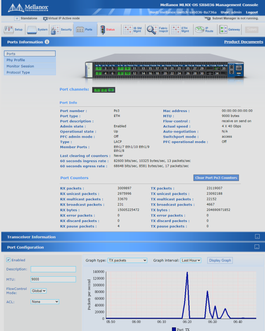Focus the Description input field
Viewport: 265px width, 331px height.
click(53, 269)
